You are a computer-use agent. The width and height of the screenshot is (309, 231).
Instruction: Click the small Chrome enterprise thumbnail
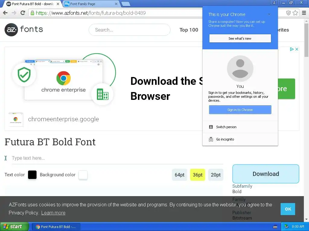pos(16,119)
